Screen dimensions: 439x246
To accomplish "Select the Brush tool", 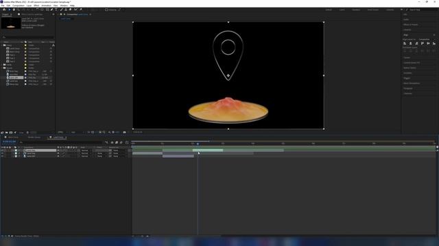I will click(61, 10).
